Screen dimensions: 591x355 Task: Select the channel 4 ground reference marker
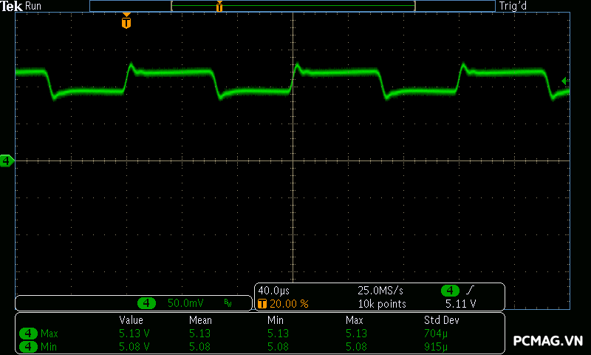(7, 160)
